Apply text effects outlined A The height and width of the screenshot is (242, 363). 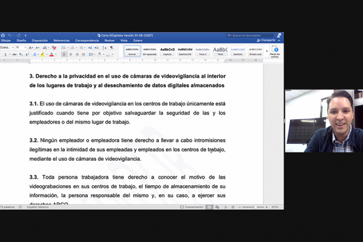[34, 54]
